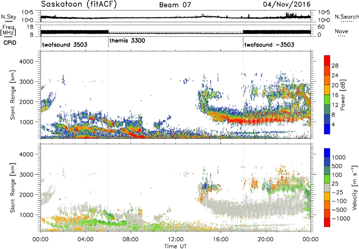This screenshot has height=249, width=359.
Task: Click the date '04/Nov/2016'
Action: pyautogui.click(x=287, y=4)
